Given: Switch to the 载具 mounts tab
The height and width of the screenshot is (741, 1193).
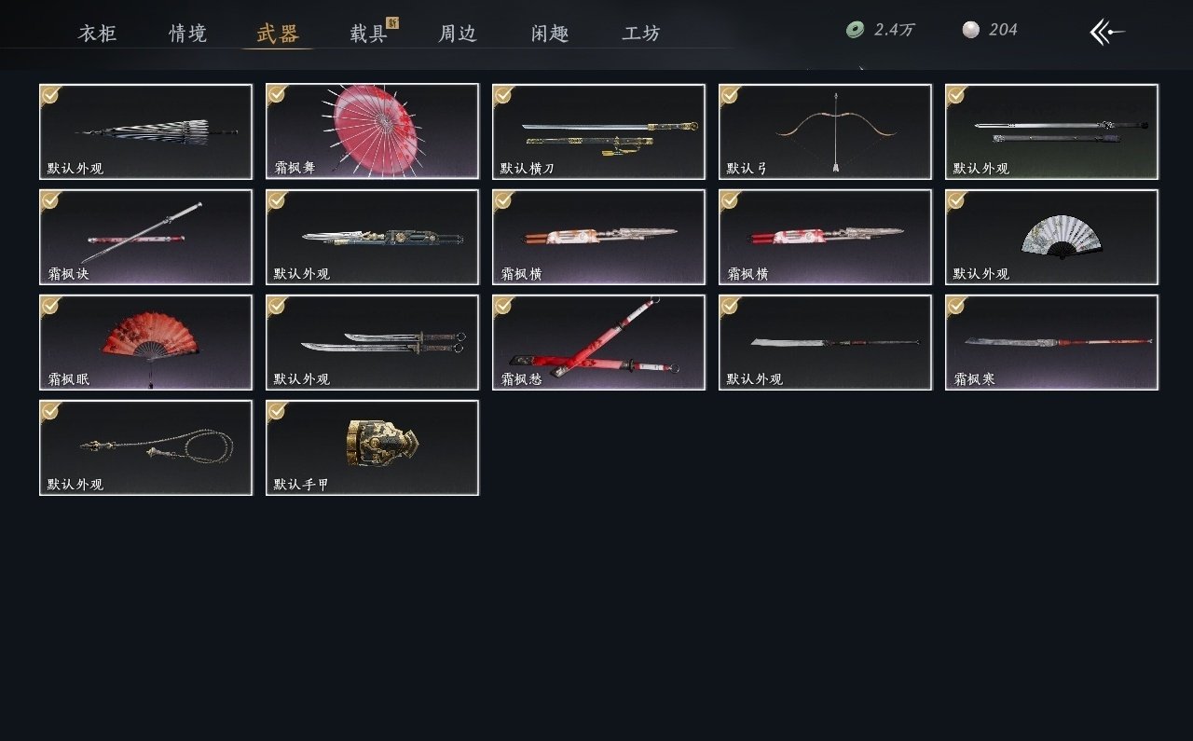Looking at the screenshot, I should 368,34.
